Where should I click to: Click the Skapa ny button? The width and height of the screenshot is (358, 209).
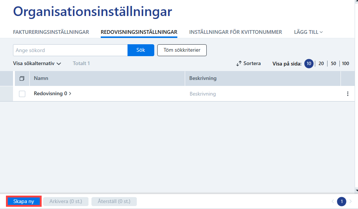(24, 201)
